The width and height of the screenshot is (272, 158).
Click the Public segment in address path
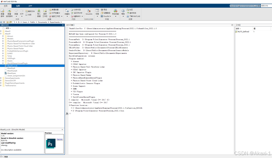(33, 22)
